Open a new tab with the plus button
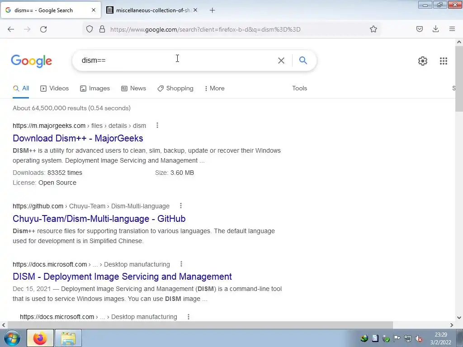The image size is (463, 347). [213, 10]
